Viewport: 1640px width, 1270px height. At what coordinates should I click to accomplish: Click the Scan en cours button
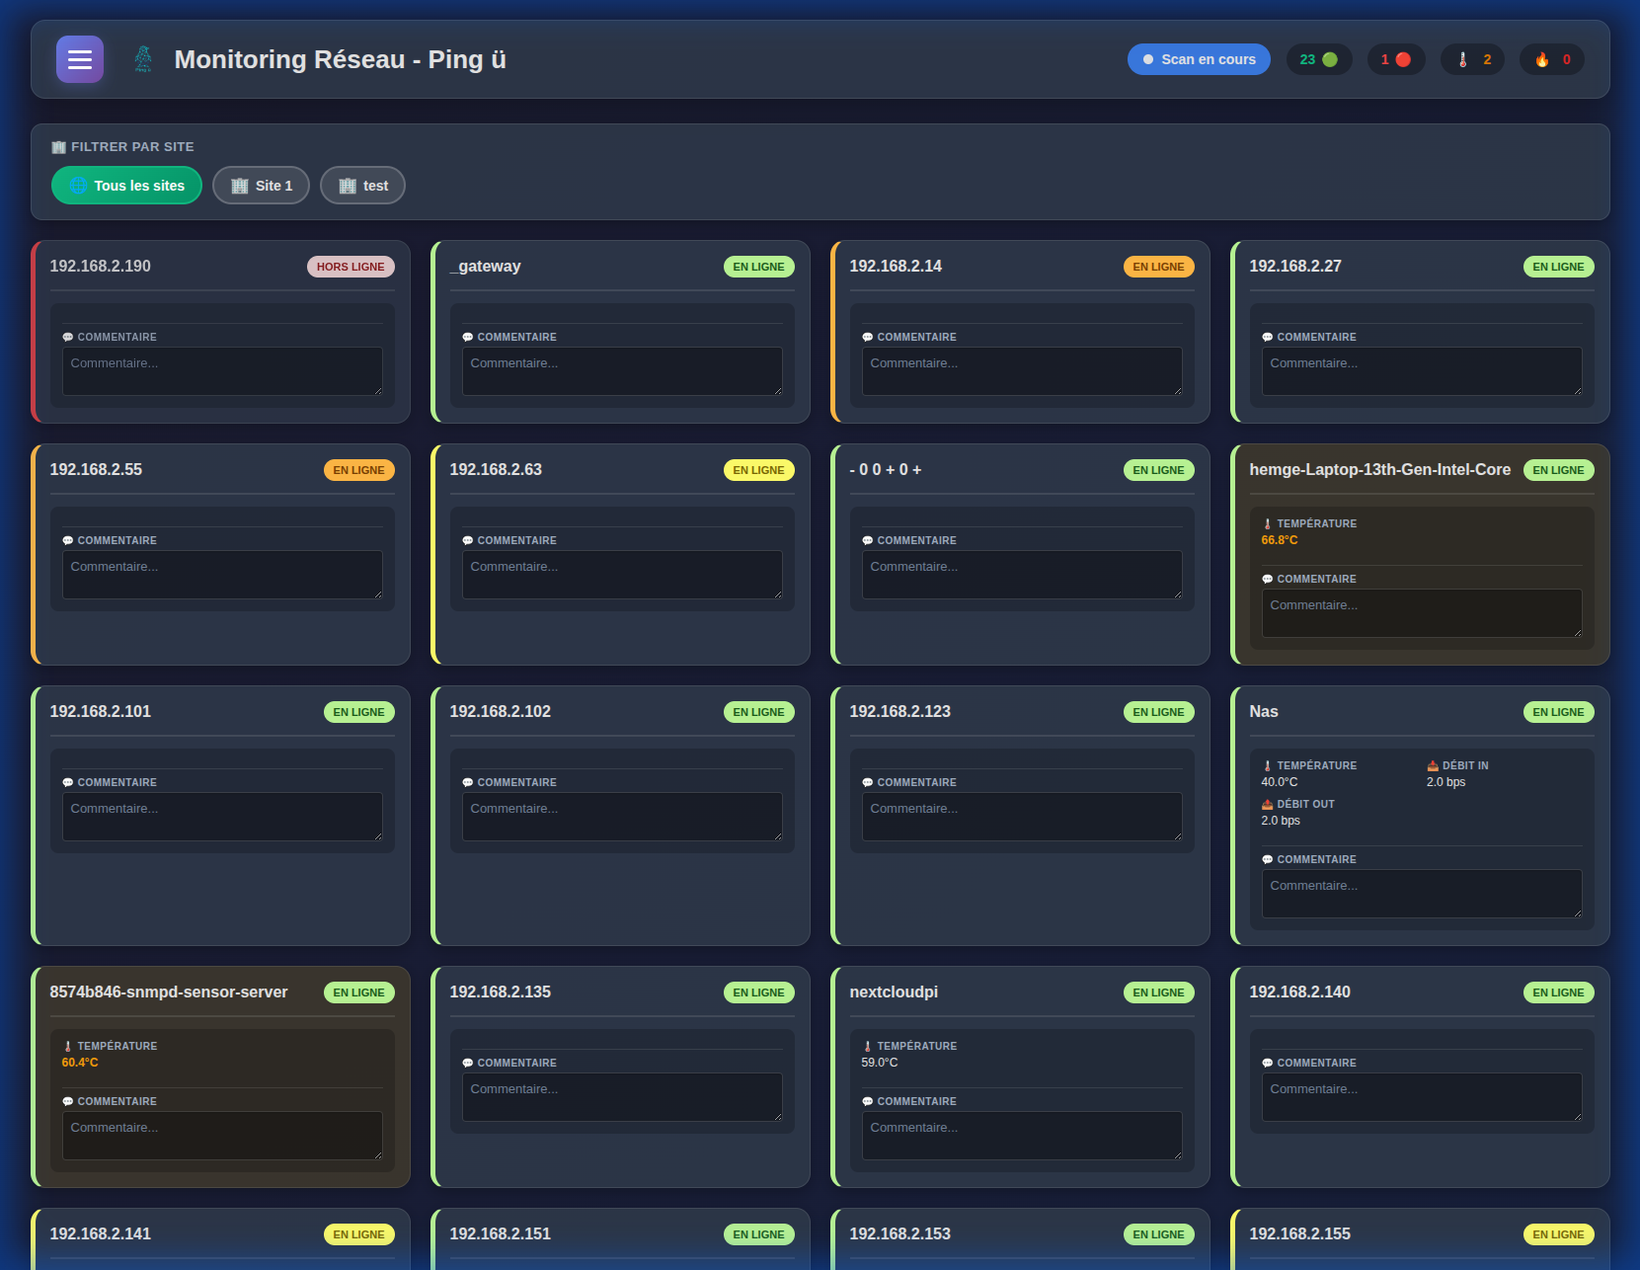click(1198, 59)
